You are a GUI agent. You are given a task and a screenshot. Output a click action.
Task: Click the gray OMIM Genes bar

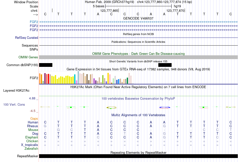(138, 57)
